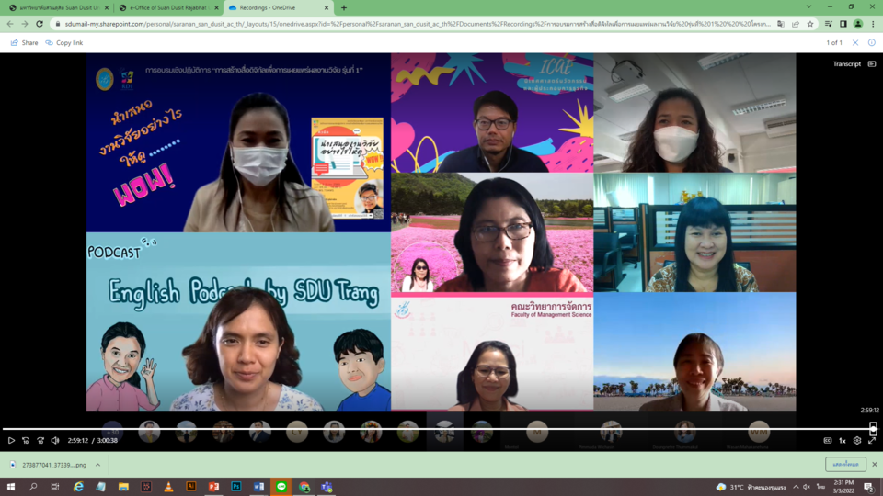Open the Chrome three-dot menu
This screenshot has height=496, width=883.
(873, 24)
